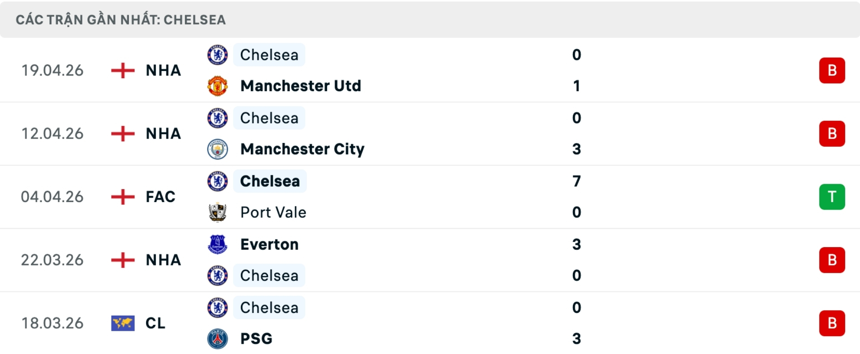Click the highlighted Chelsea name in FAC match
The width and height of the screenshot is (860, 354).
pyautogui.click(x=270, y=181)
